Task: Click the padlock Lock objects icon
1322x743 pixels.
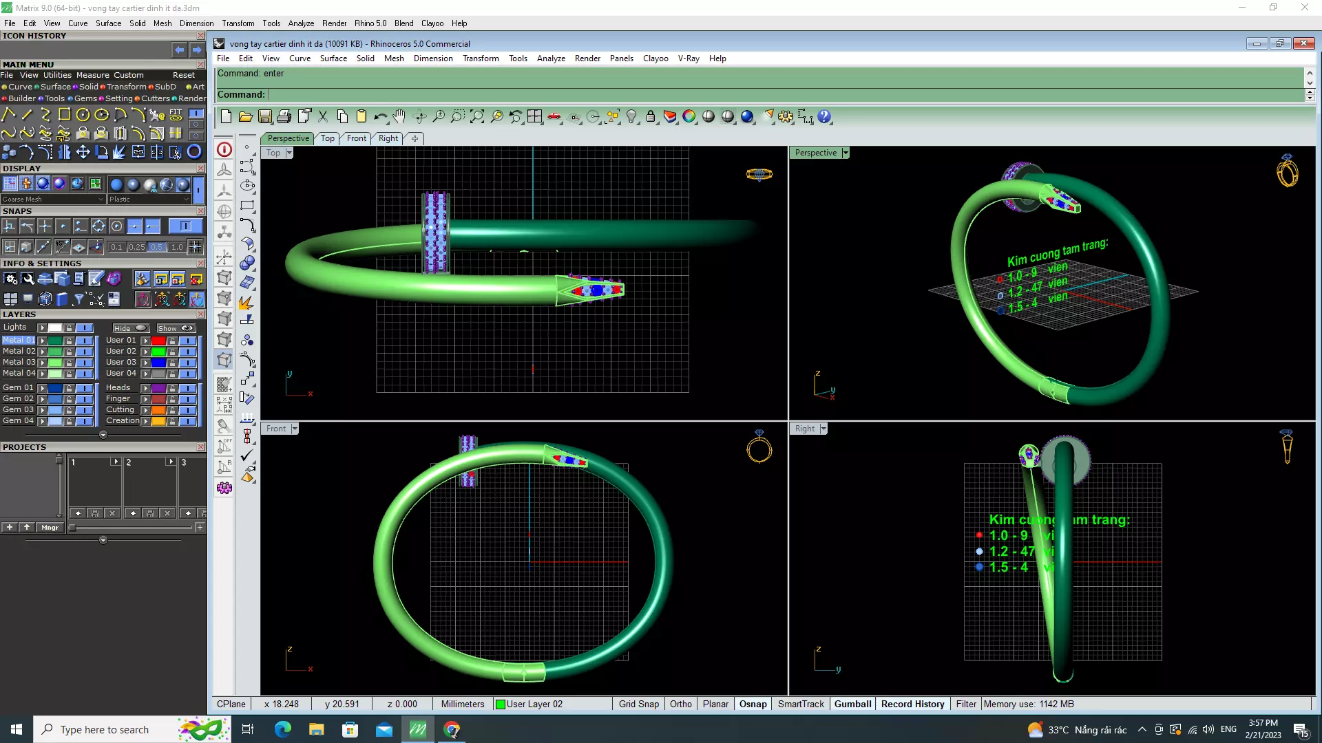Action: 651,117
